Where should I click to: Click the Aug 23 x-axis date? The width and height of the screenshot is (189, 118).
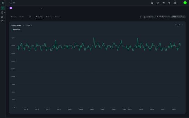pyautogui.click(x=81, y=109)
